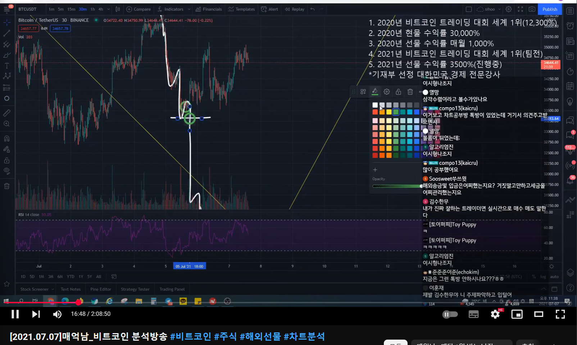
Task: Open the Pine Editor tab
Action: [x=101, y=289]
